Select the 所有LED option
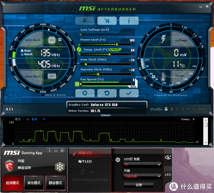Image resolution: width=214 pixels, height=193 pixels. [85, 153]
